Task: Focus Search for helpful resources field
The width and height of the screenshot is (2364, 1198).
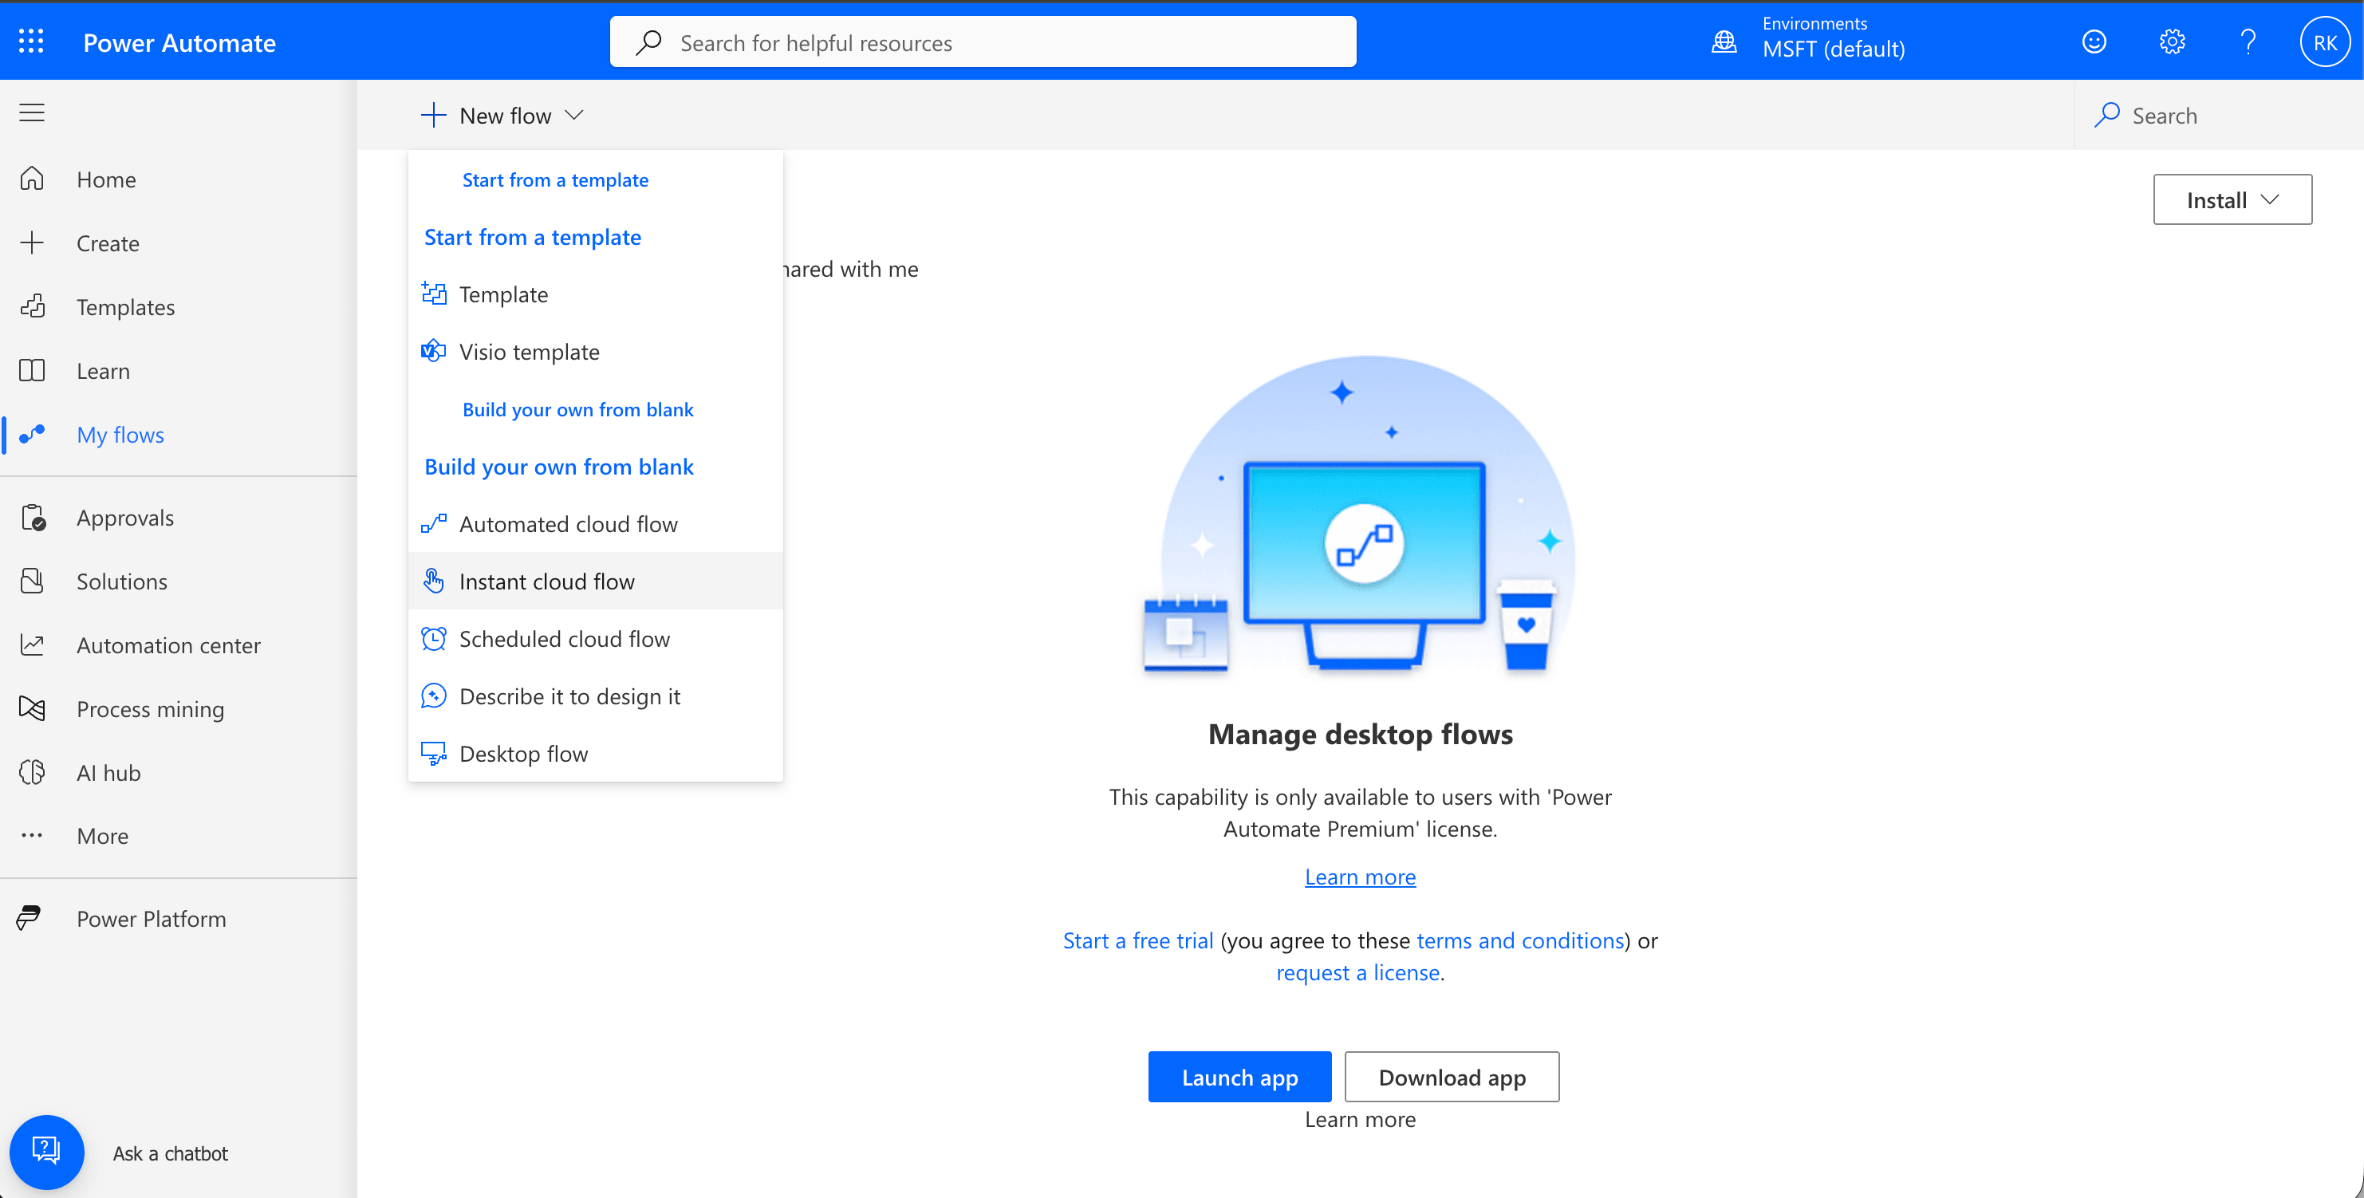Action: click(x=983, y=42)
